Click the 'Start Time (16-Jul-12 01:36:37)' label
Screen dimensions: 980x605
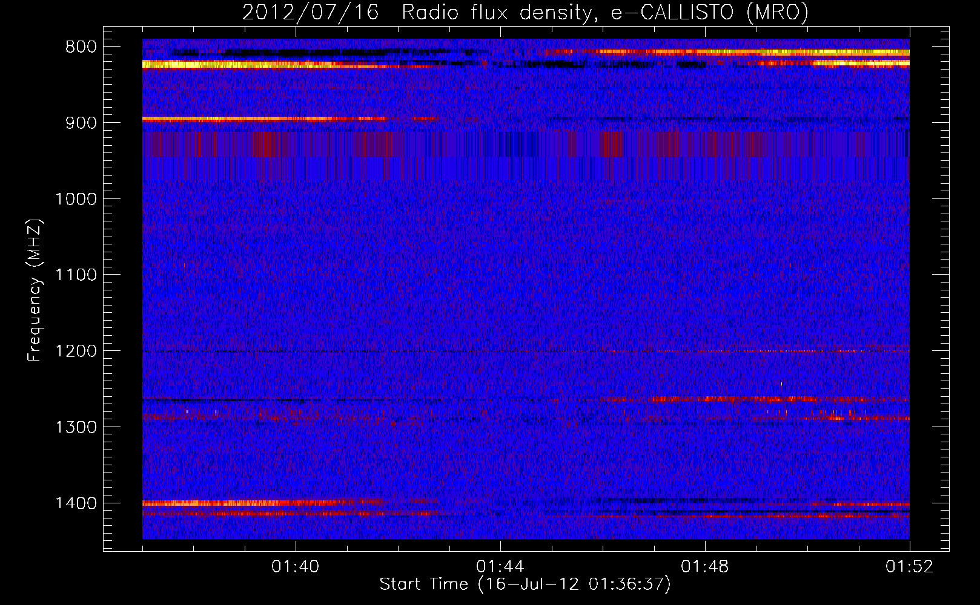[x=525, y=584]
